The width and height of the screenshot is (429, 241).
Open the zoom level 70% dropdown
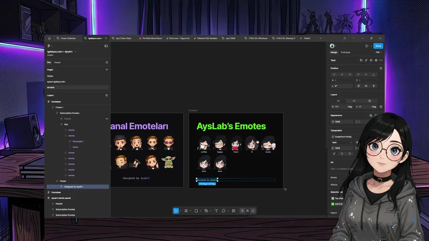point(378,52)
